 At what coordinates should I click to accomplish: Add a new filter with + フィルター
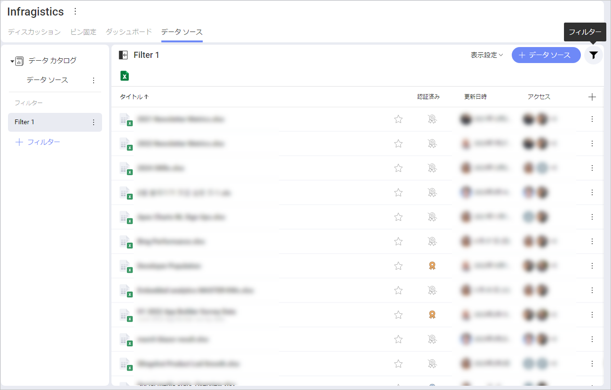coord(38,142)
